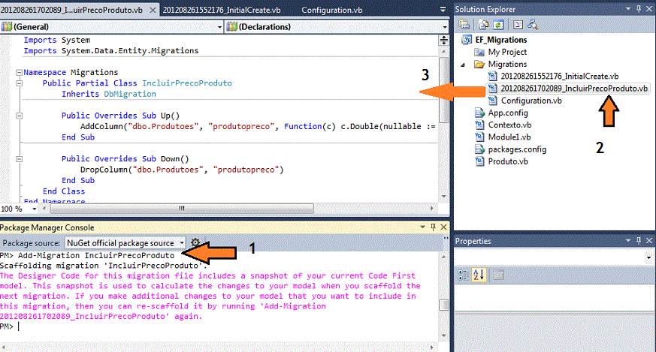
Task: Select Module1.vb in Solution Explorer
Action: (509, 137)
